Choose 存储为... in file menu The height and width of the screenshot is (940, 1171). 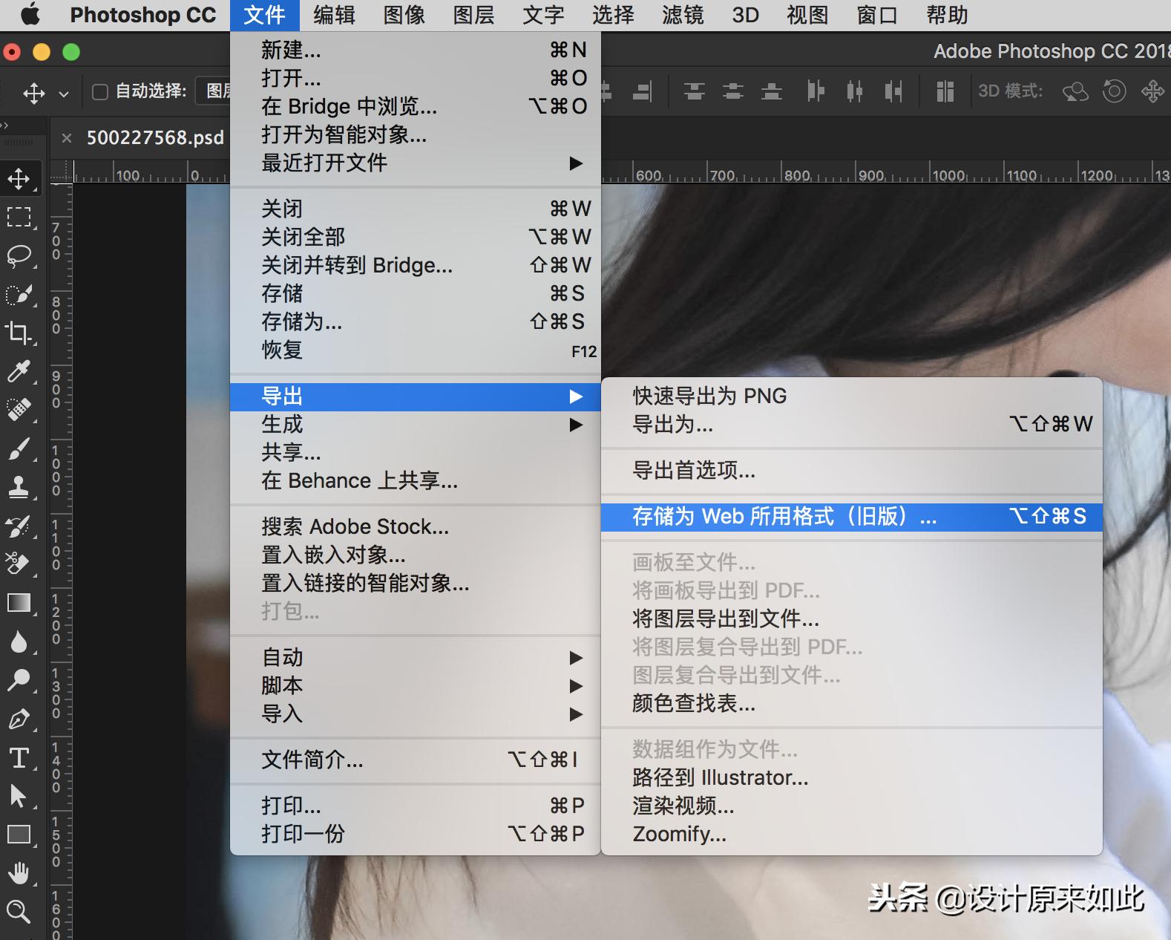(415, 322)
